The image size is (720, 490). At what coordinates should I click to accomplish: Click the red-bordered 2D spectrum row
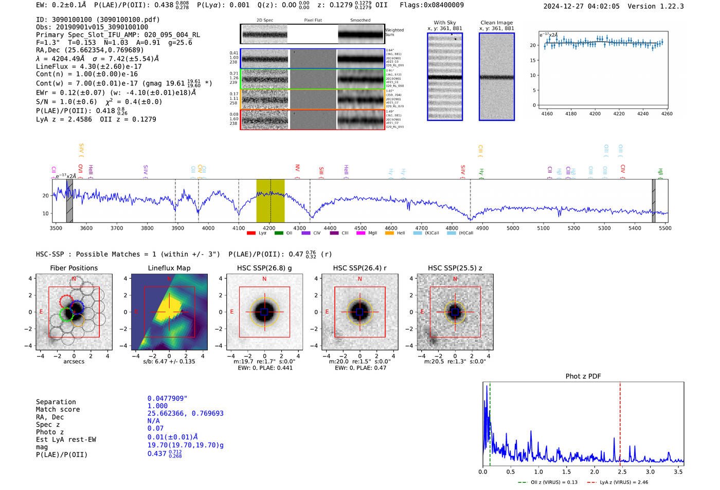click(x=313, y=120)
